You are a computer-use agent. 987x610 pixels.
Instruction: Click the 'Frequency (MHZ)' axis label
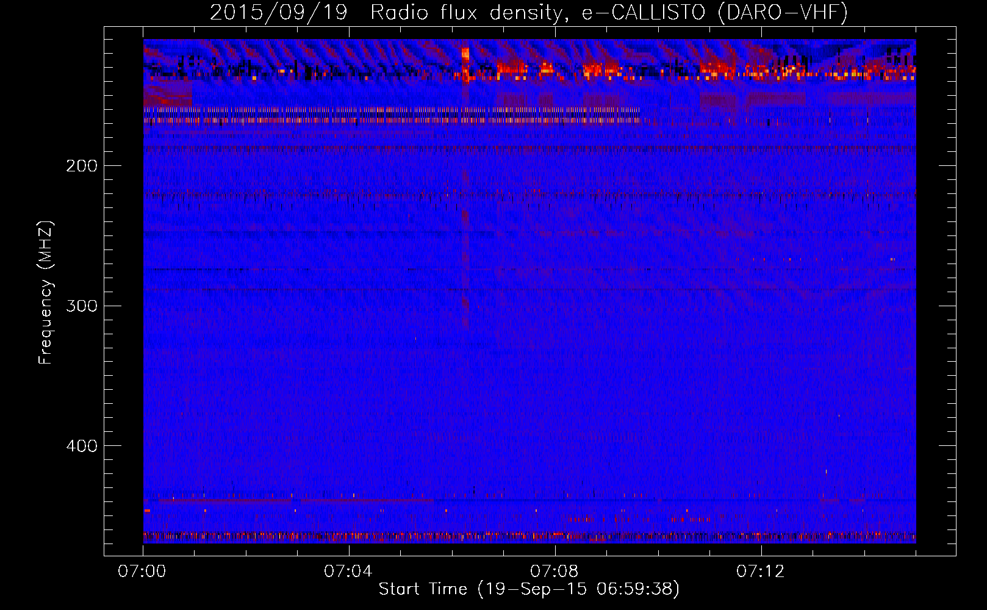coord(46,293)
